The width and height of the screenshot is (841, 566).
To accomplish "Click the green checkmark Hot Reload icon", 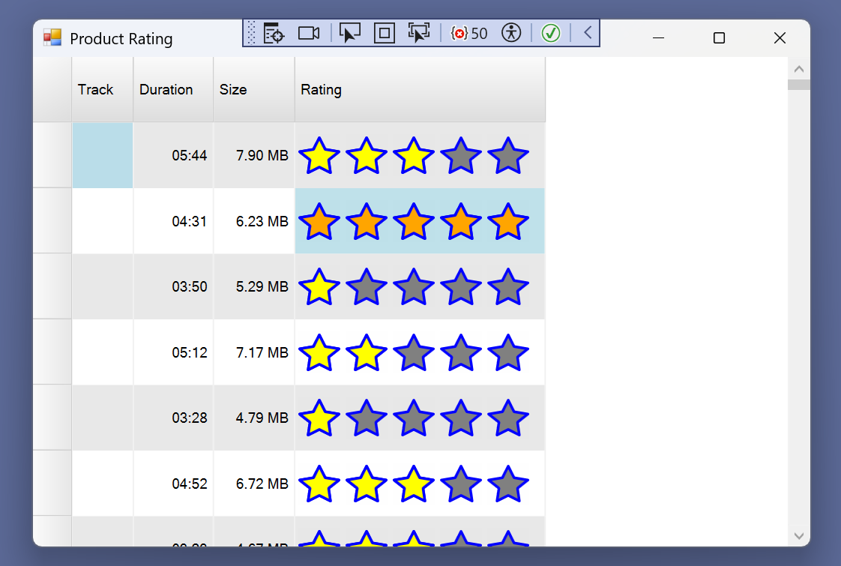I will click(x=551, y=33).
